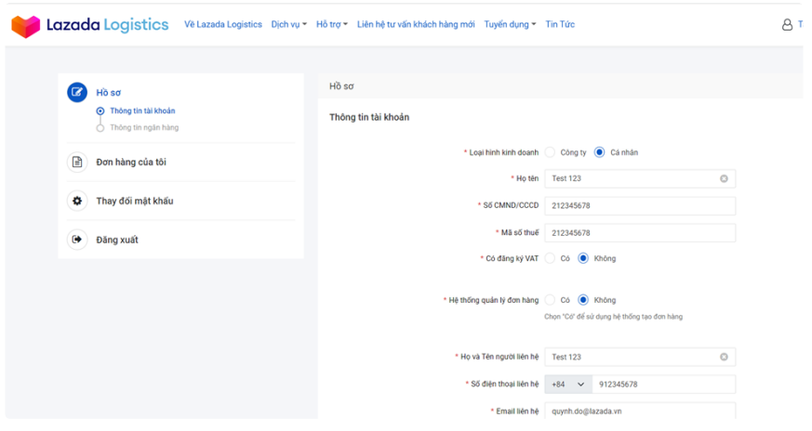Screen dimensions: 812x431
Task: Select Công ty business type radio
Action: click(550, 152)
